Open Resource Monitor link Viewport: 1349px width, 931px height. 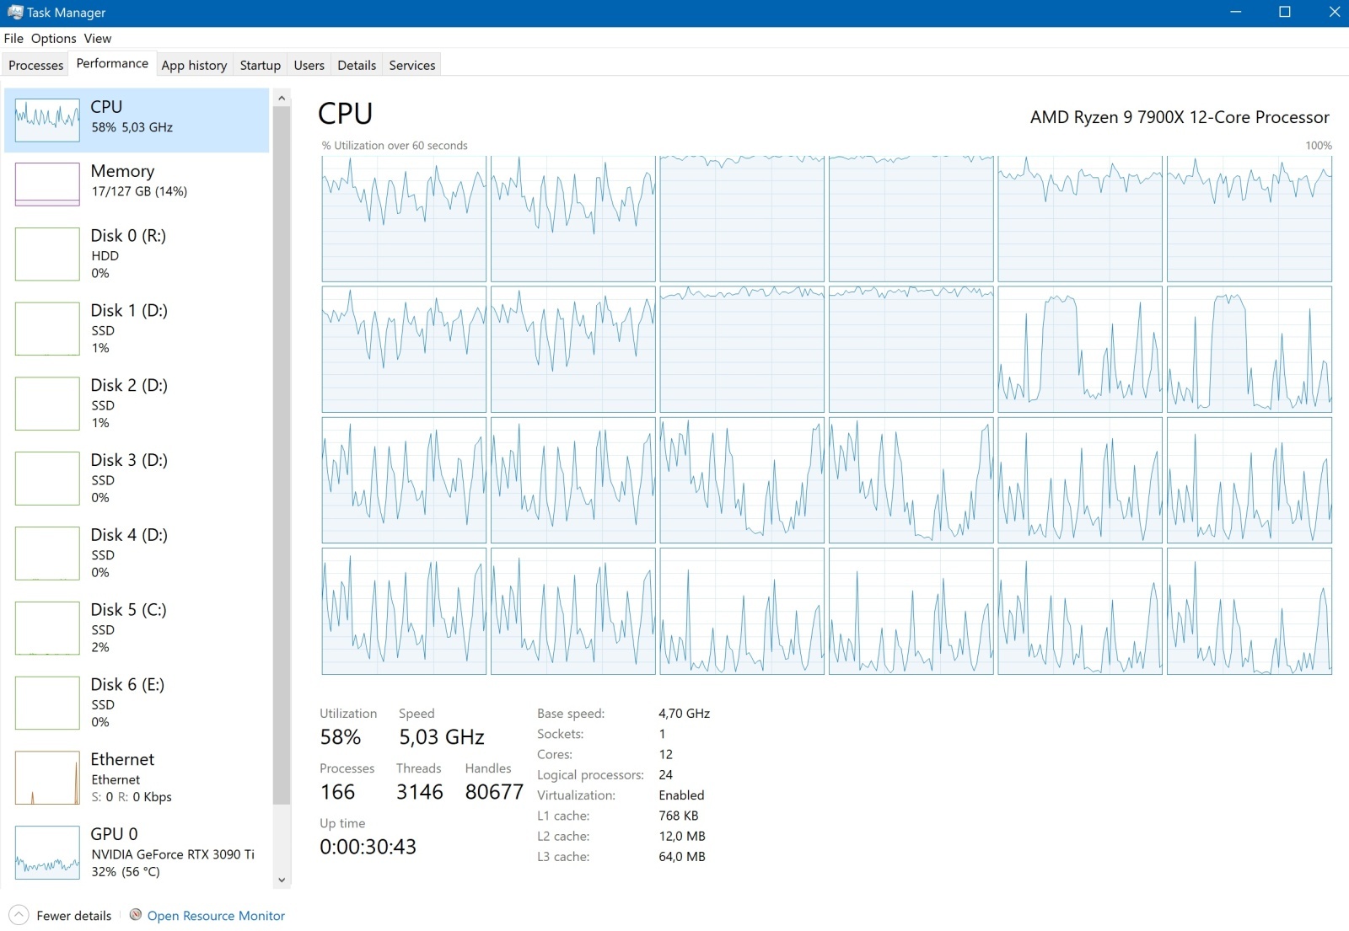point(216,916)
